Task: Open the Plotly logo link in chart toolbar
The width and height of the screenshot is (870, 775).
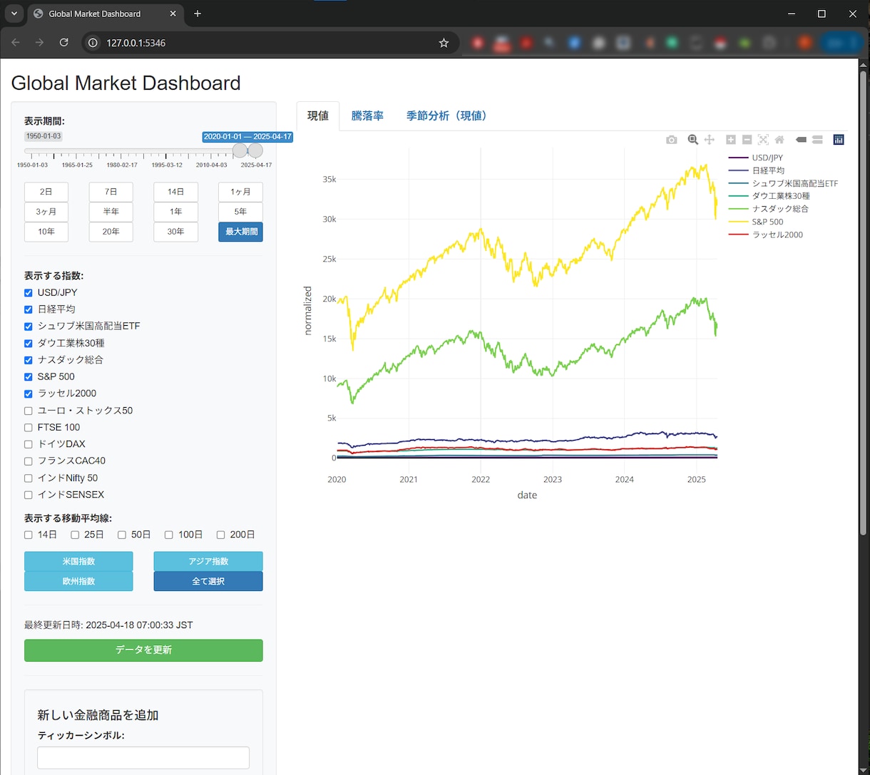Action: coord(839,140)
